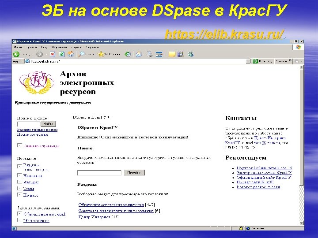
Task: Open the Расширенный поиск link
Action: point(37,130)
